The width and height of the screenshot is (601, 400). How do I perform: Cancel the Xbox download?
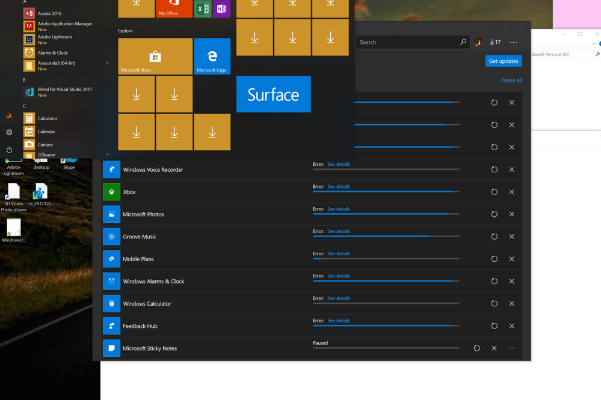point(512,192)
